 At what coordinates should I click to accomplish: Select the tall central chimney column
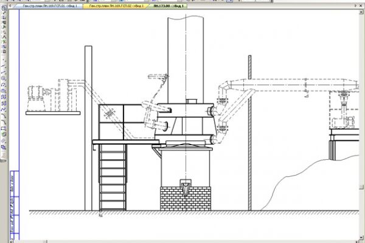coord(186,60)
